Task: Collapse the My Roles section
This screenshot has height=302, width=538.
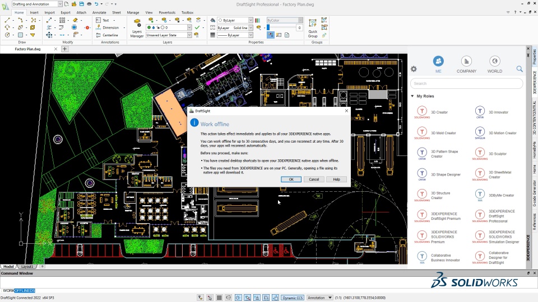Action: click(412, 96)
